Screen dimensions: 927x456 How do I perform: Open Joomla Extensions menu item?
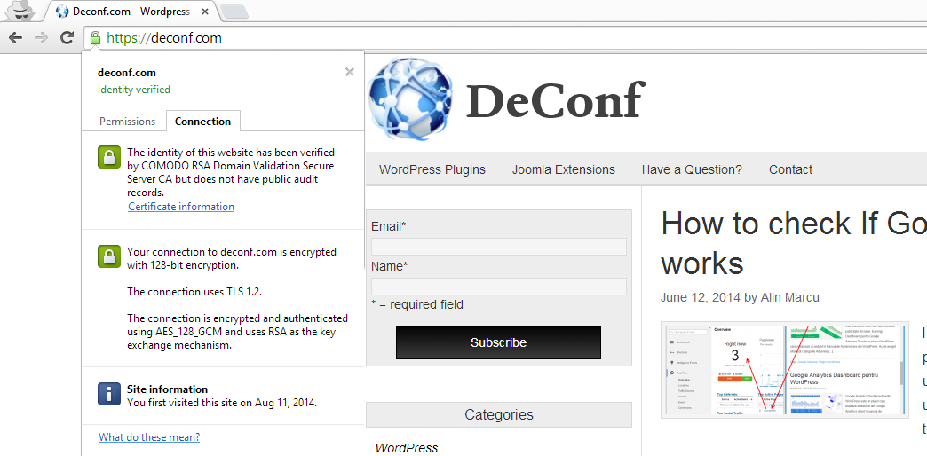(x=564, y=169)
